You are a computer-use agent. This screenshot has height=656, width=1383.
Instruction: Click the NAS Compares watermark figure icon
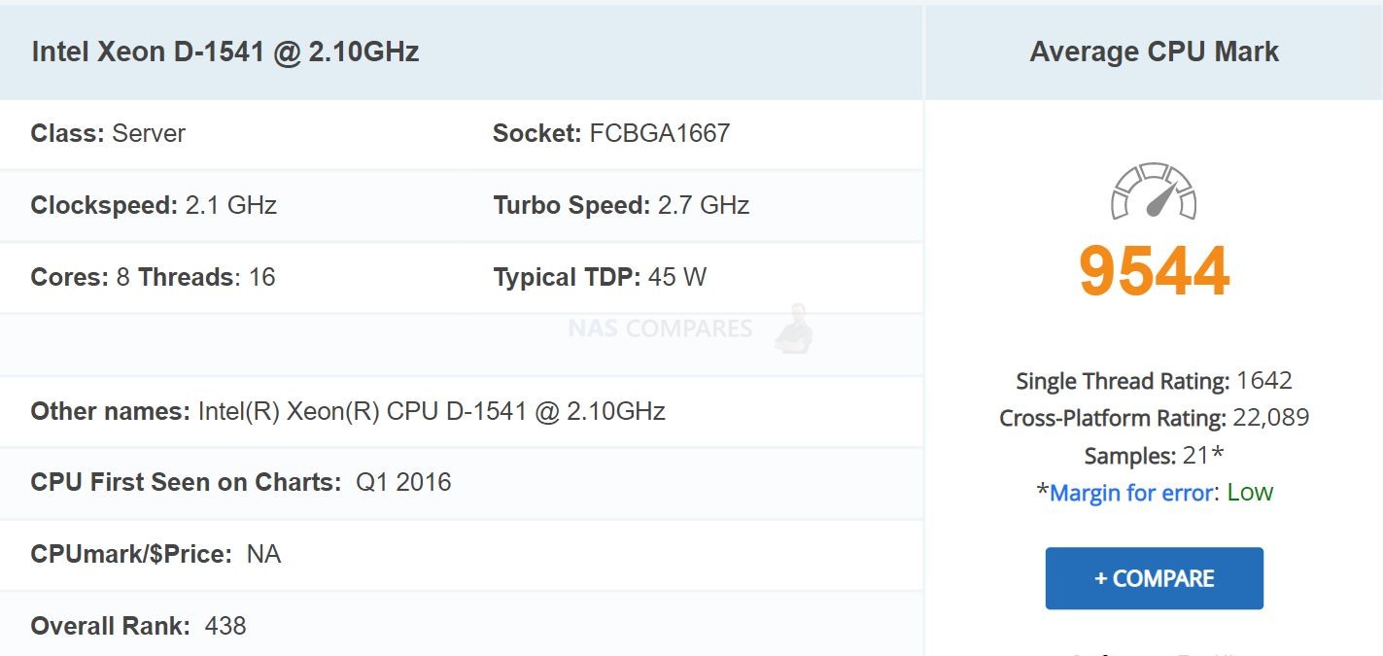(795, 328)
